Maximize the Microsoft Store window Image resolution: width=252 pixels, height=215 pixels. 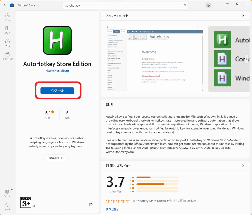point(237,3)
